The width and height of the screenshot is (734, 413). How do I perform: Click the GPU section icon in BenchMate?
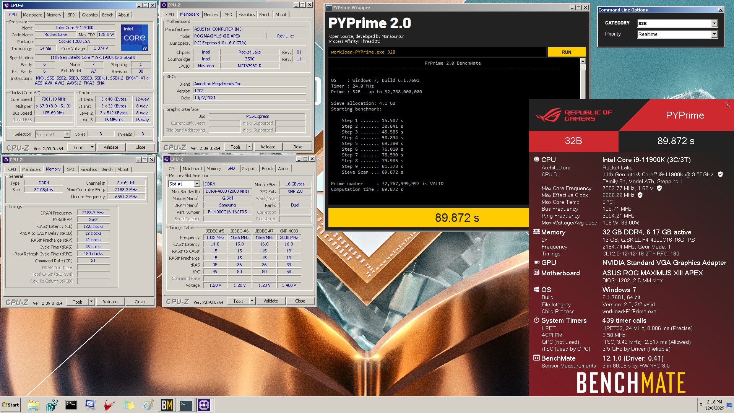(x=536, y=262)
